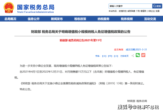Click the national emblem logo
Screen dimensions: 163x112
click(9, 8)
